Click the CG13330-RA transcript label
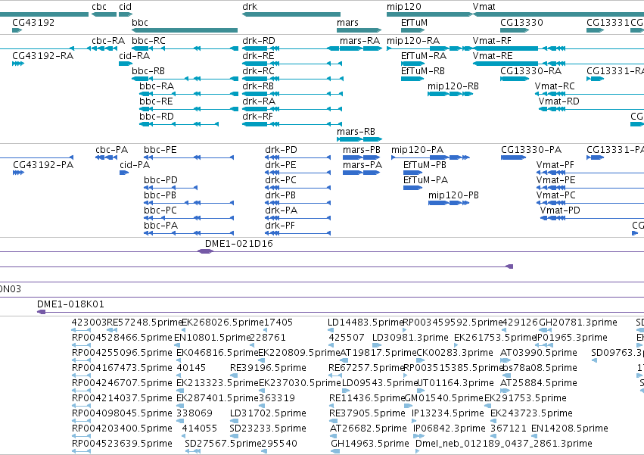 [x=530, y=70]
